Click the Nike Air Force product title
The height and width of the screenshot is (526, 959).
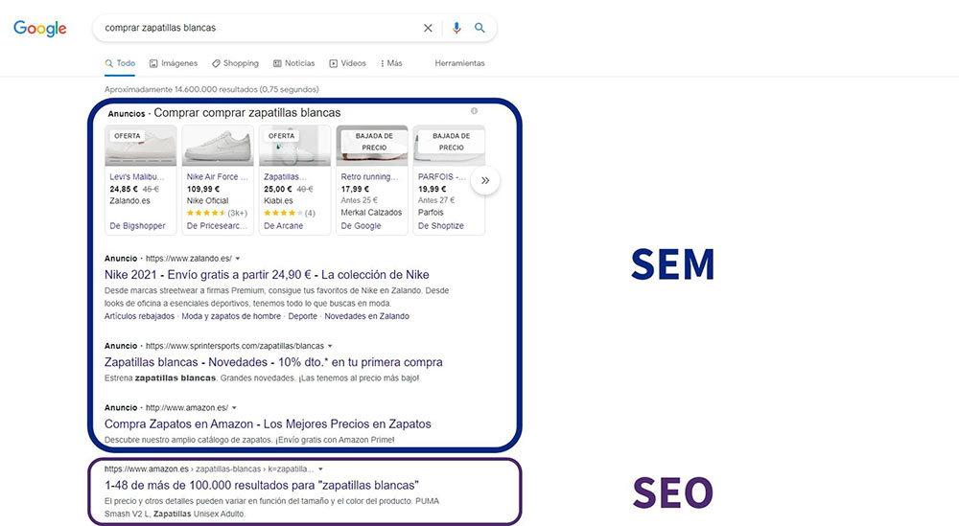tap(217, 176)
